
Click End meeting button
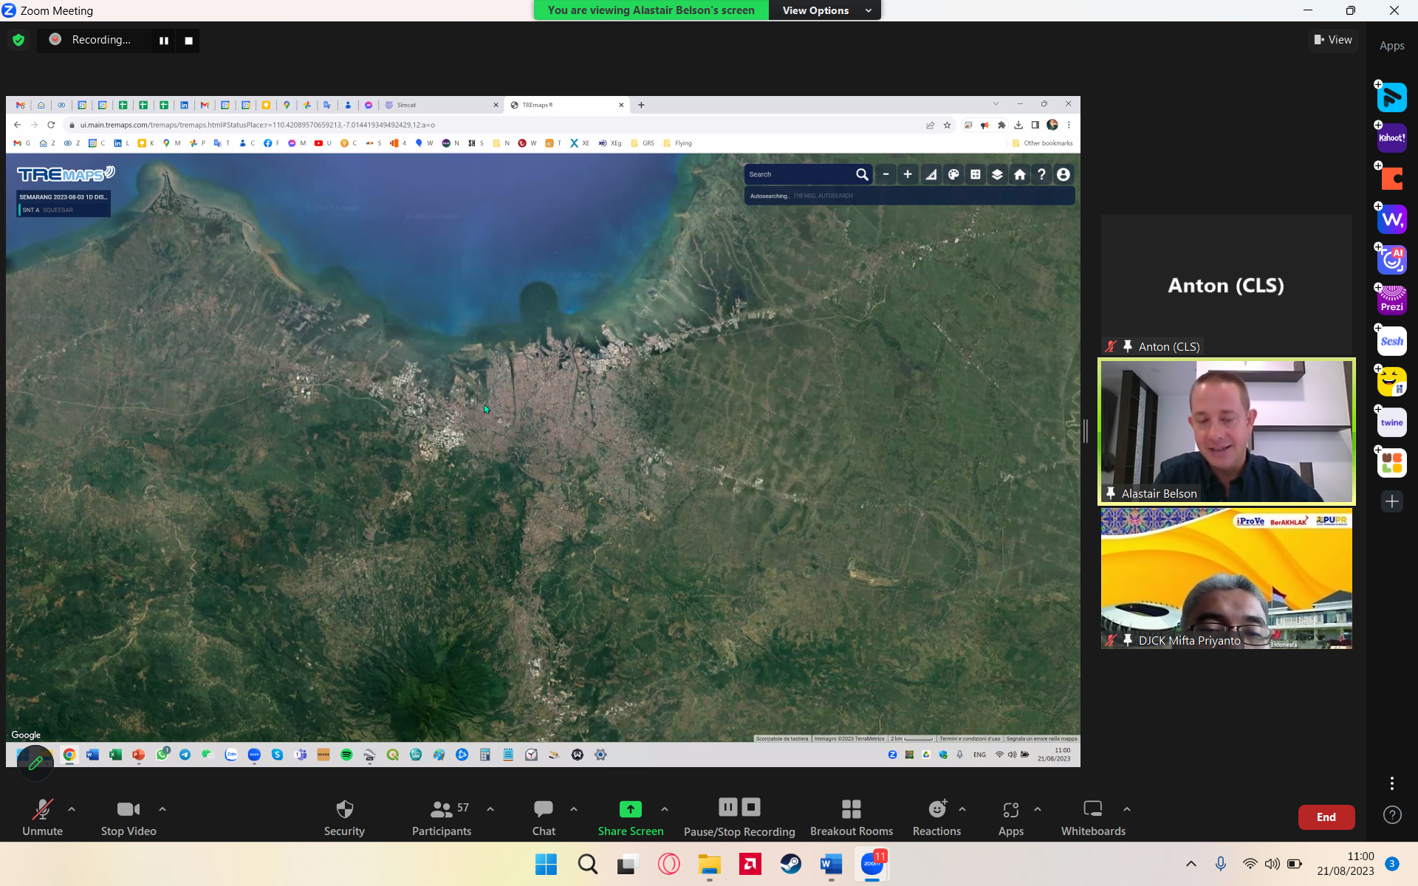1327,817
